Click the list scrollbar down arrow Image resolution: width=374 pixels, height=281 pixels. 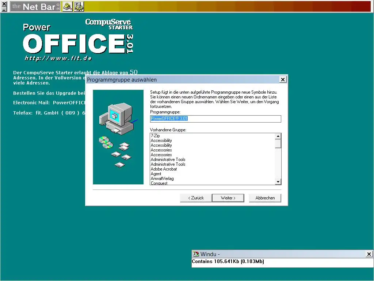tap(278, 182)
